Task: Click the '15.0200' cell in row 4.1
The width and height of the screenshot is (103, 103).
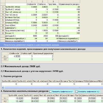Action: click(x=16, y=98)
